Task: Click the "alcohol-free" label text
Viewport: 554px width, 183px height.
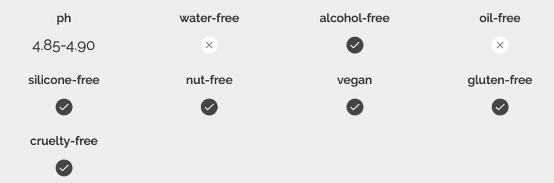Action: tap(354, 18)
